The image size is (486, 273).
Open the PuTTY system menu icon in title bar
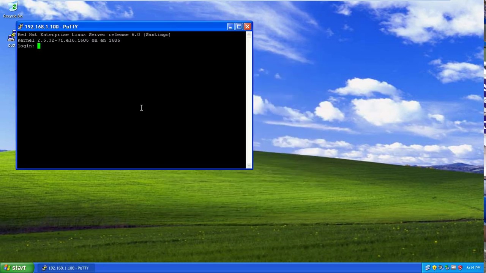[21, 27]
